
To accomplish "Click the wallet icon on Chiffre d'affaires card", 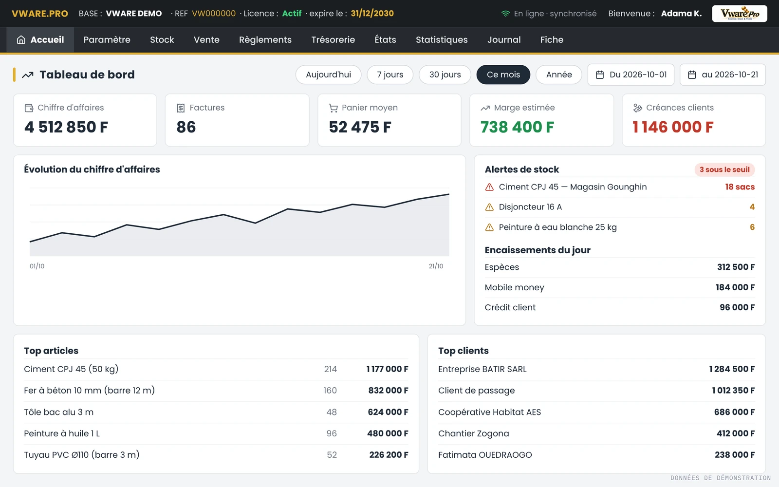I will 29,108.
